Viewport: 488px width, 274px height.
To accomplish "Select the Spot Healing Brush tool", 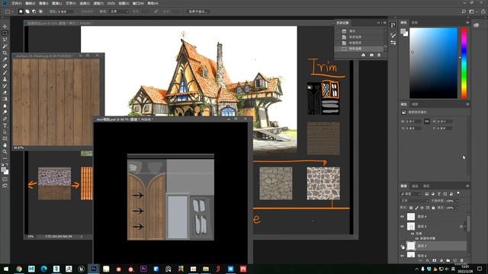I will (x=5, y=66).
